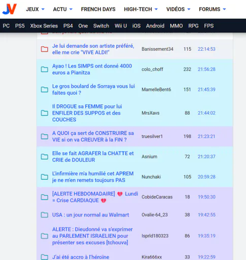Viewport: 246px width, 260px height.
Task: Click last-message time 21:45:39
Action: (x=206, y=89)
